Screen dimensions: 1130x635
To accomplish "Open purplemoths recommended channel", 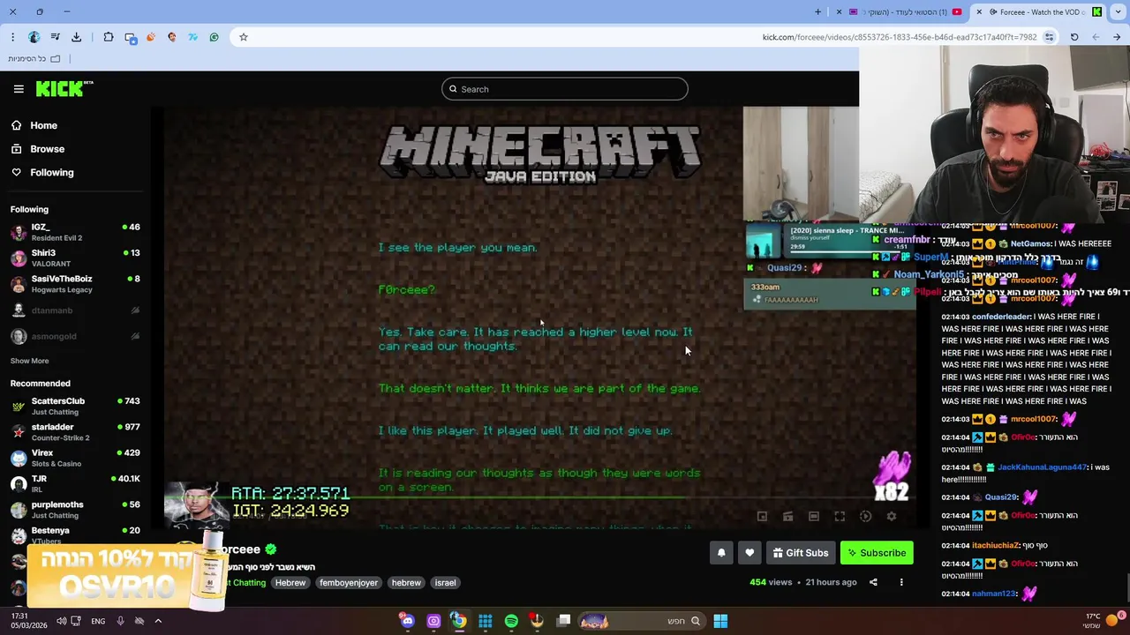I will tap(75, 510).
